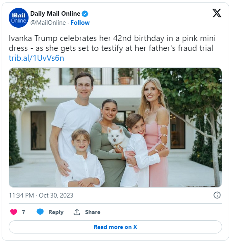The width and height of the screenshot is (232, 243).
Task: Open the tweet info circle icon
Action: (x=217, y=195)
